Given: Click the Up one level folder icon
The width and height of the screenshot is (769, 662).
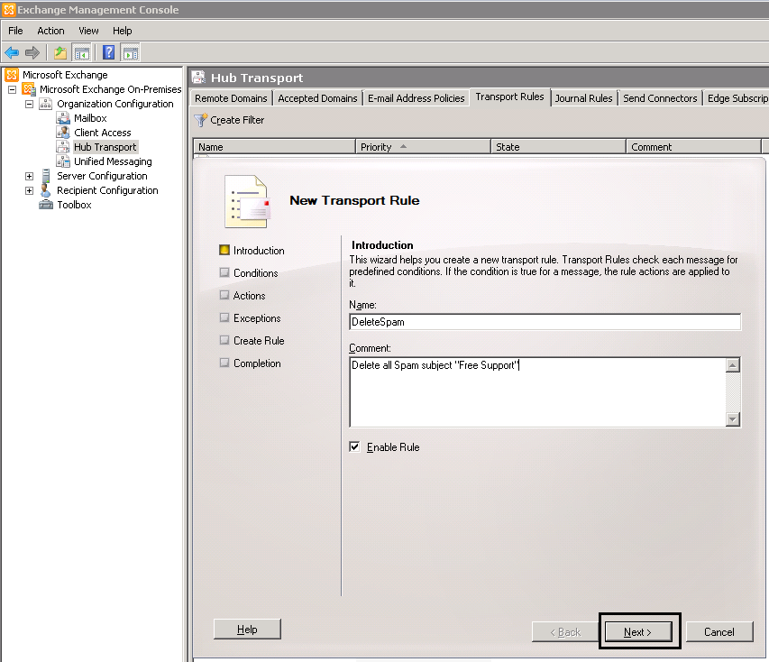Looking at the screenshot, I should tap(60, 52).
